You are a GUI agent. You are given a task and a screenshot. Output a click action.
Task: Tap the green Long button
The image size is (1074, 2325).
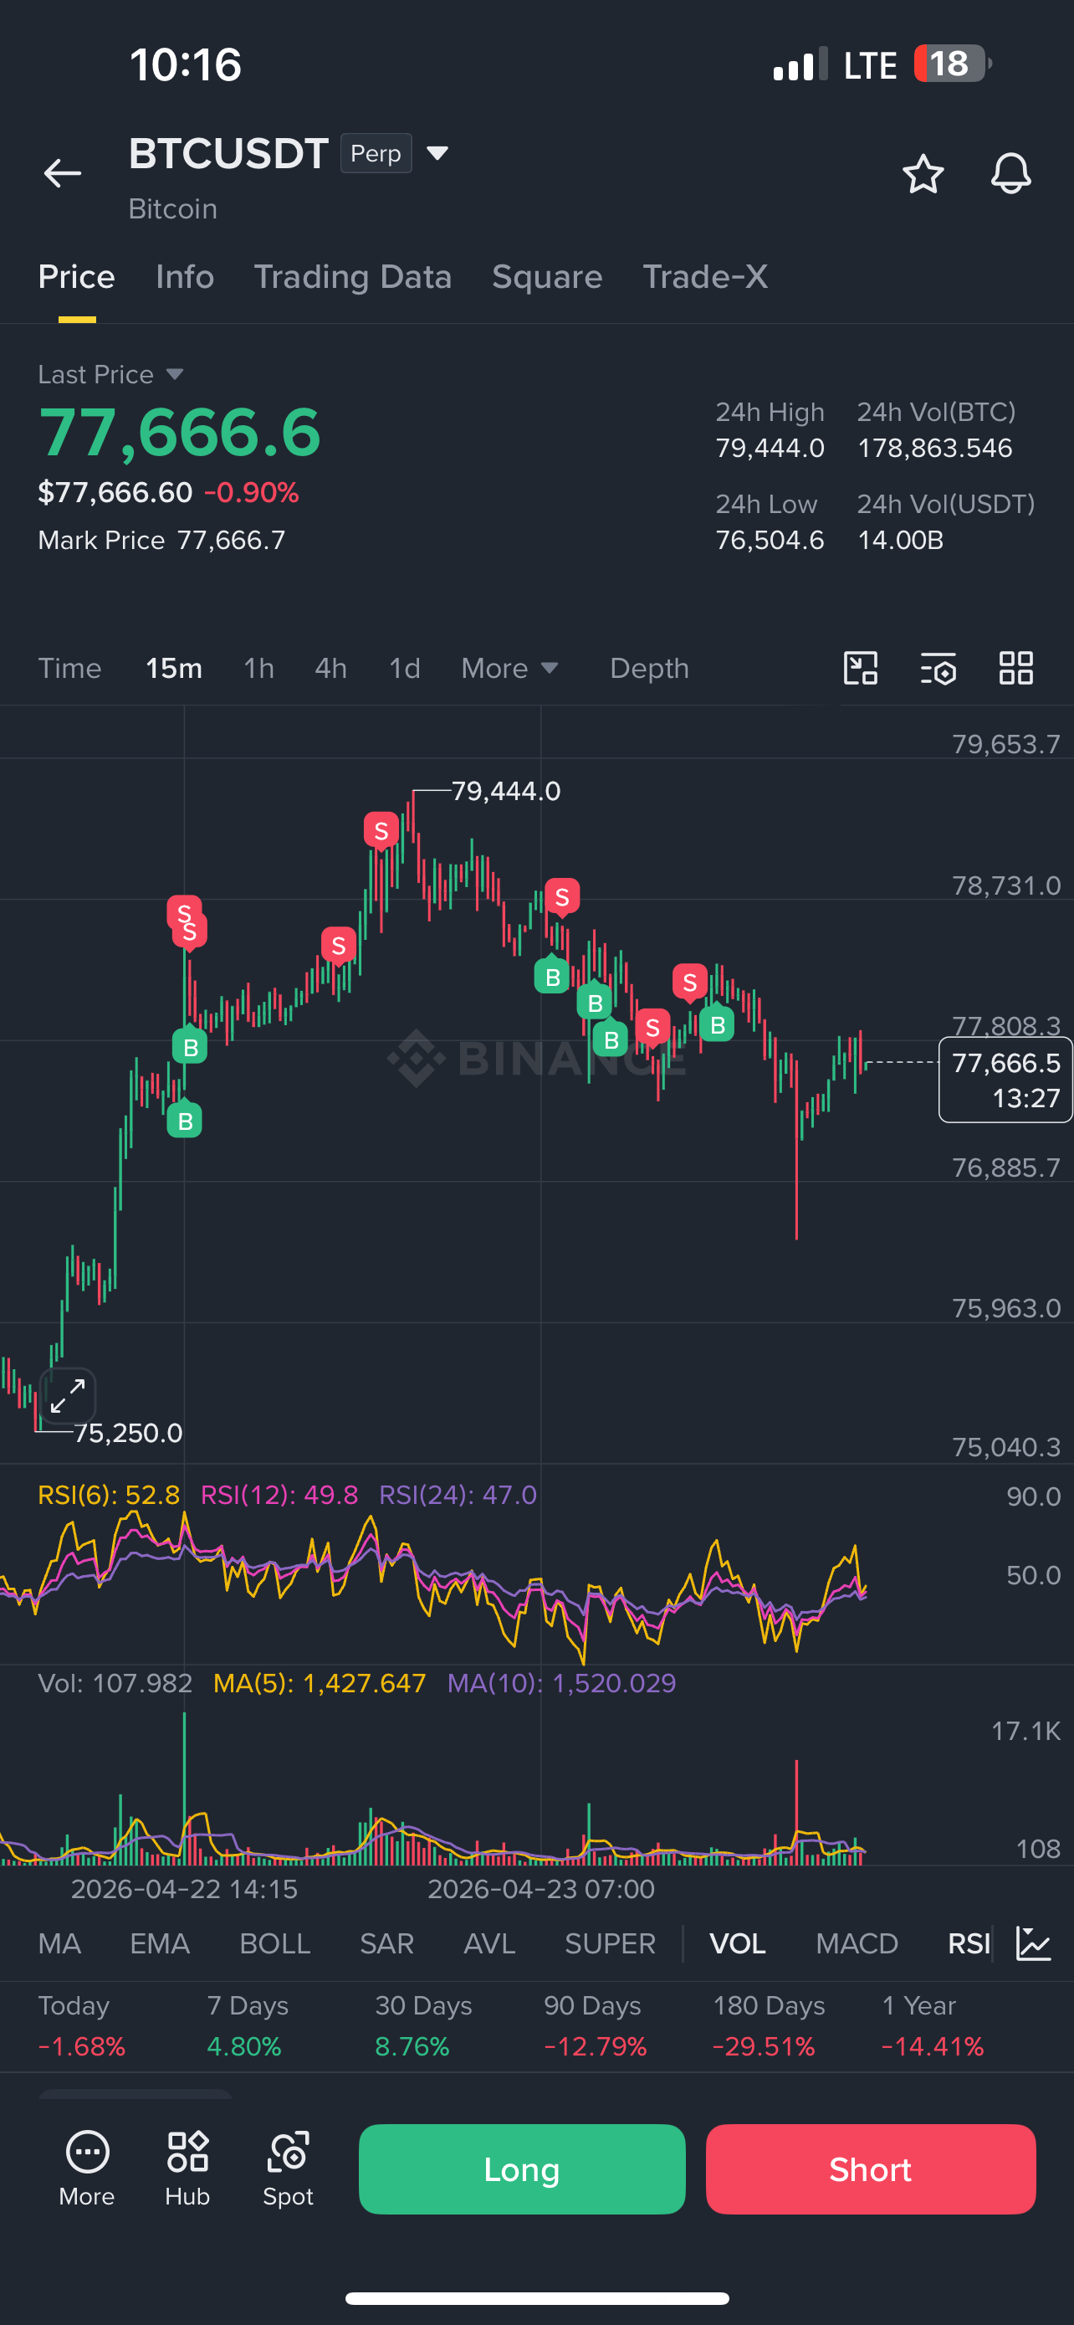click(522, 2168)
